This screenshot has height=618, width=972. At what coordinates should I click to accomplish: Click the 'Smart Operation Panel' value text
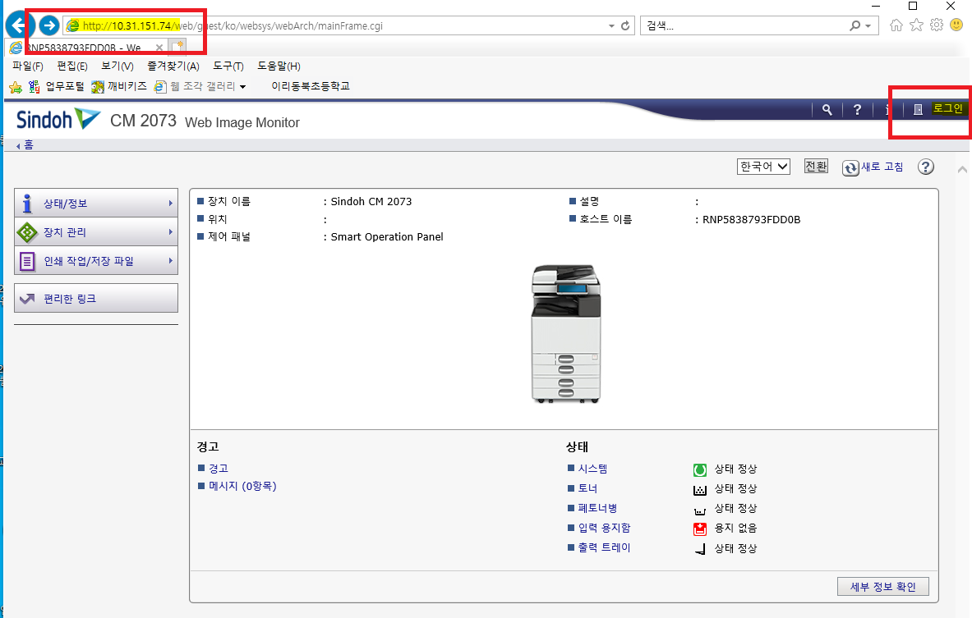pos(387,237)
